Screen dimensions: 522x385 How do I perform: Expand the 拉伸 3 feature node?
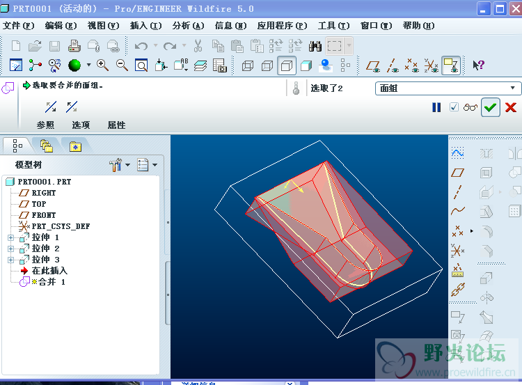pos(10,260)
